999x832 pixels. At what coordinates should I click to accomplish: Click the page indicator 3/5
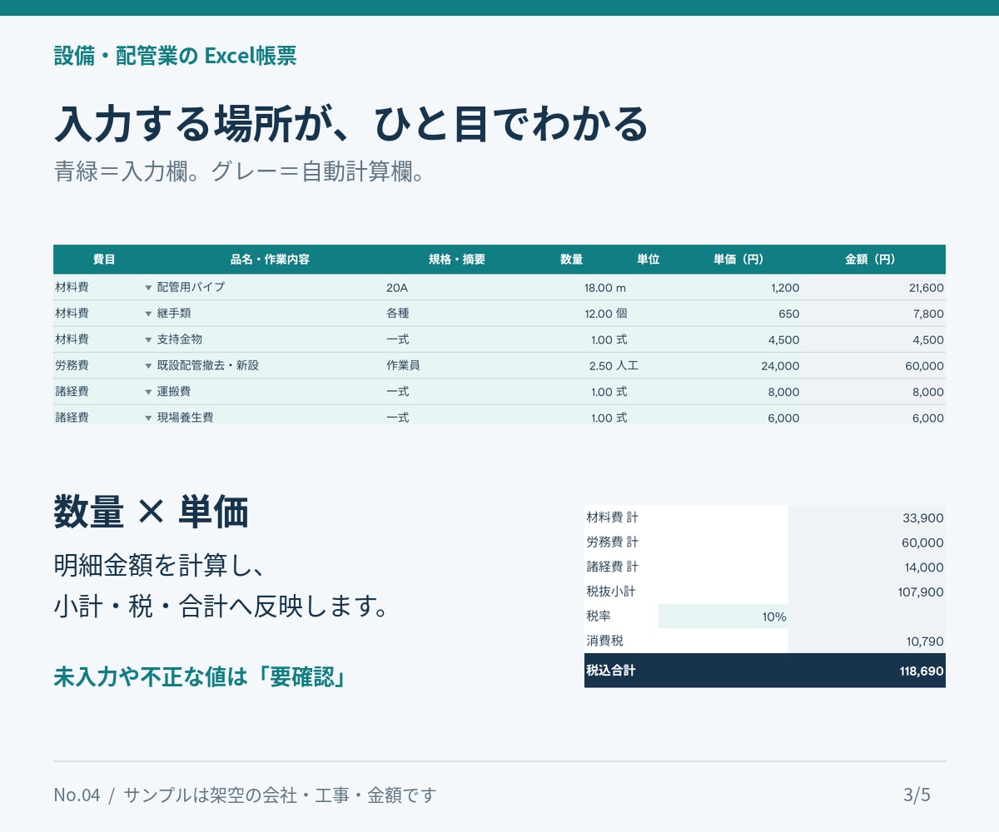tap(917, 795)
